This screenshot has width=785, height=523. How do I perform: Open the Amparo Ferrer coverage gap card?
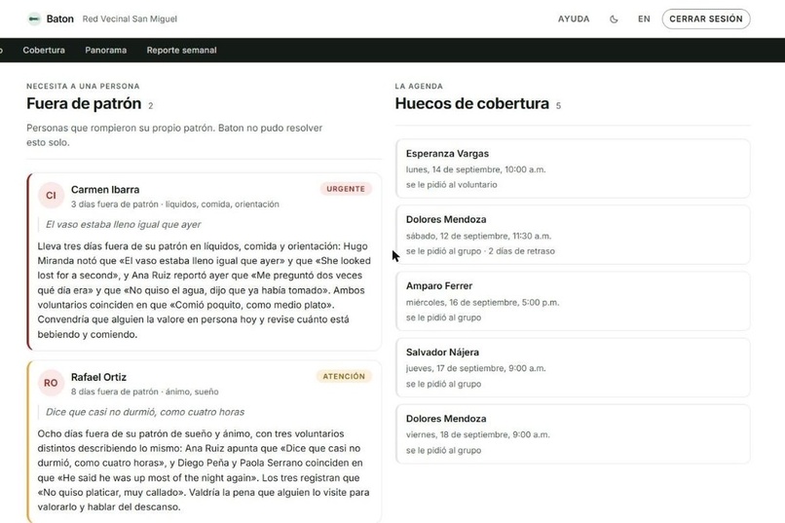coord(573,301)
